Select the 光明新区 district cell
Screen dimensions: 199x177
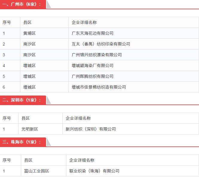(30, 129)
